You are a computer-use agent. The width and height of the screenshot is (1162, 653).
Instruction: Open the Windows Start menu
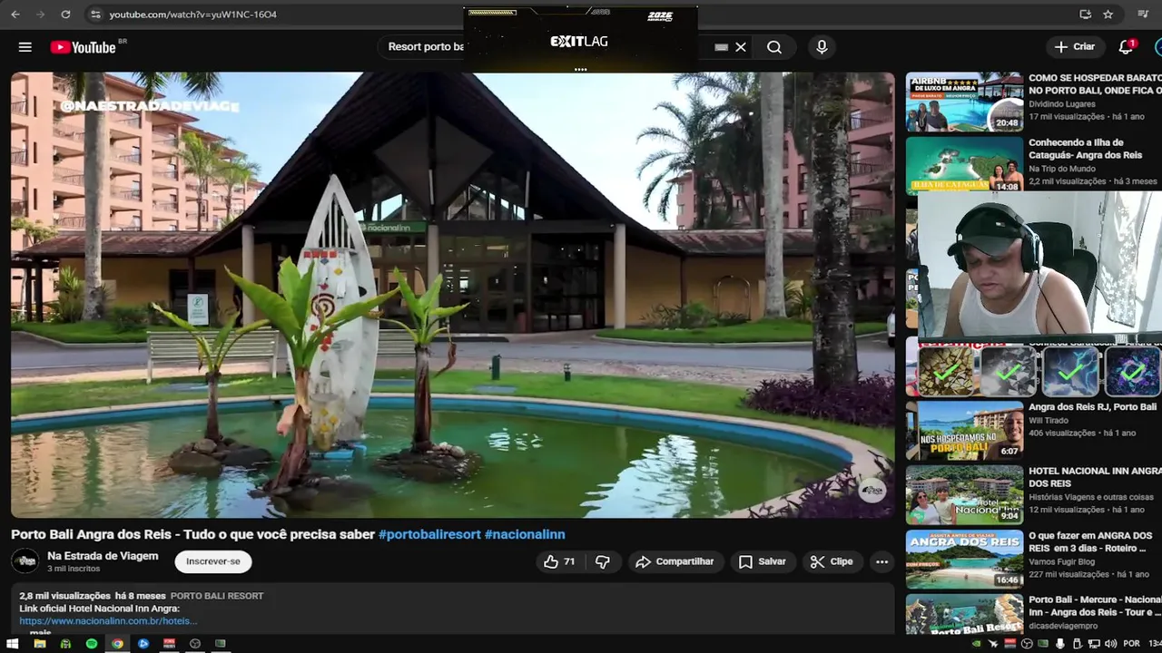14,644
